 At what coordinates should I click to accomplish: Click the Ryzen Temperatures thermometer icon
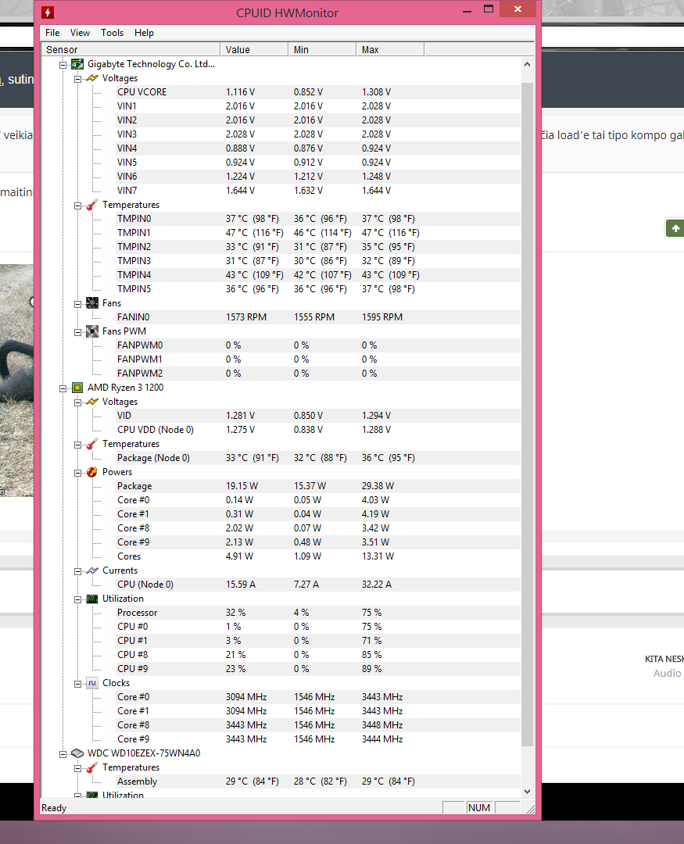pyautogui.click(x=92, y=444)
